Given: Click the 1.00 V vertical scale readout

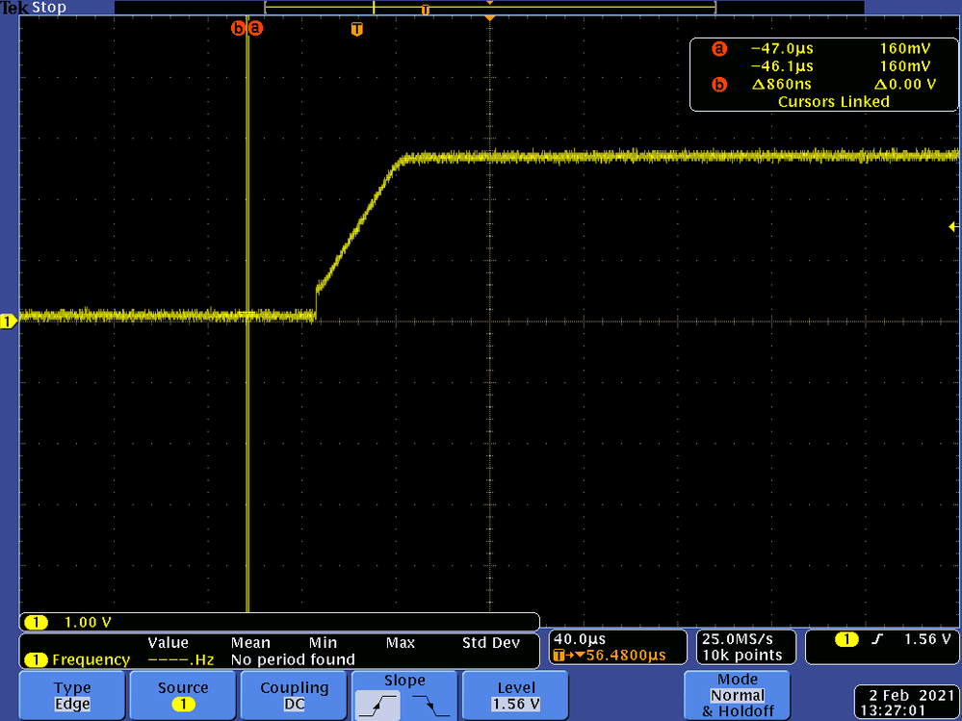Looking at the screenshot, I should click(88, 622).
